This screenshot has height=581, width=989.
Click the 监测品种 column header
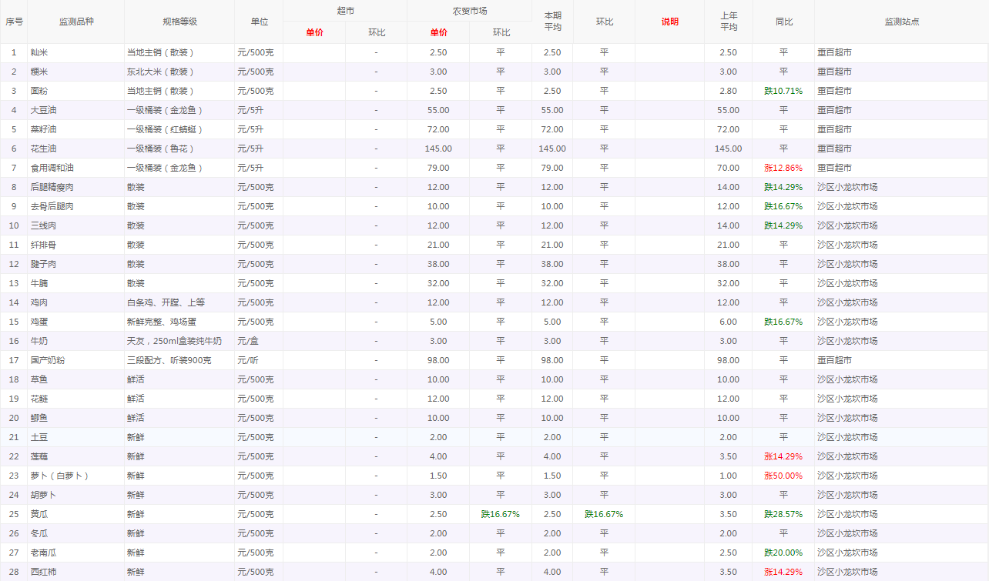click(x=75, y=22)
